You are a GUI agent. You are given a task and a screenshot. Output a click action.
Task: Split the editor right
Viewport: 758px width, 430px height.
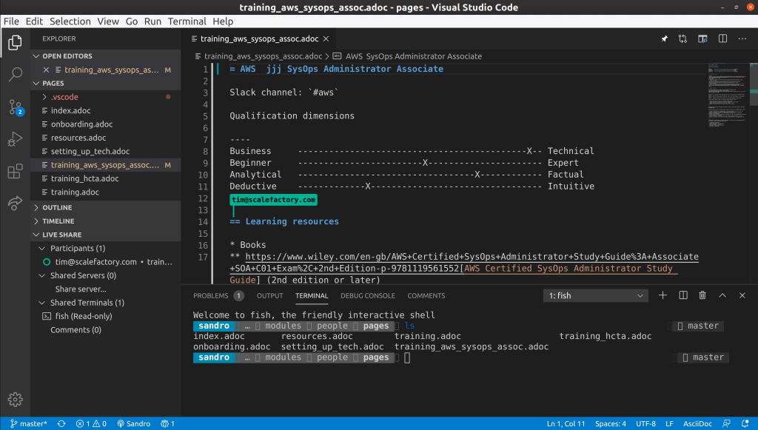(x=722, y=38)
